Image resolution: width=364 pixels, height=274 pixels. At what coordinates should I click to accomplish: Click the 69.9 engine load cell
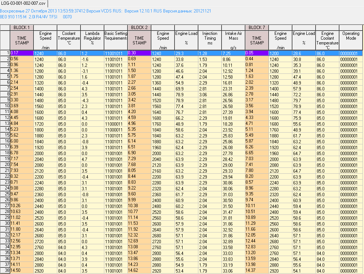(x=186, y=89)
